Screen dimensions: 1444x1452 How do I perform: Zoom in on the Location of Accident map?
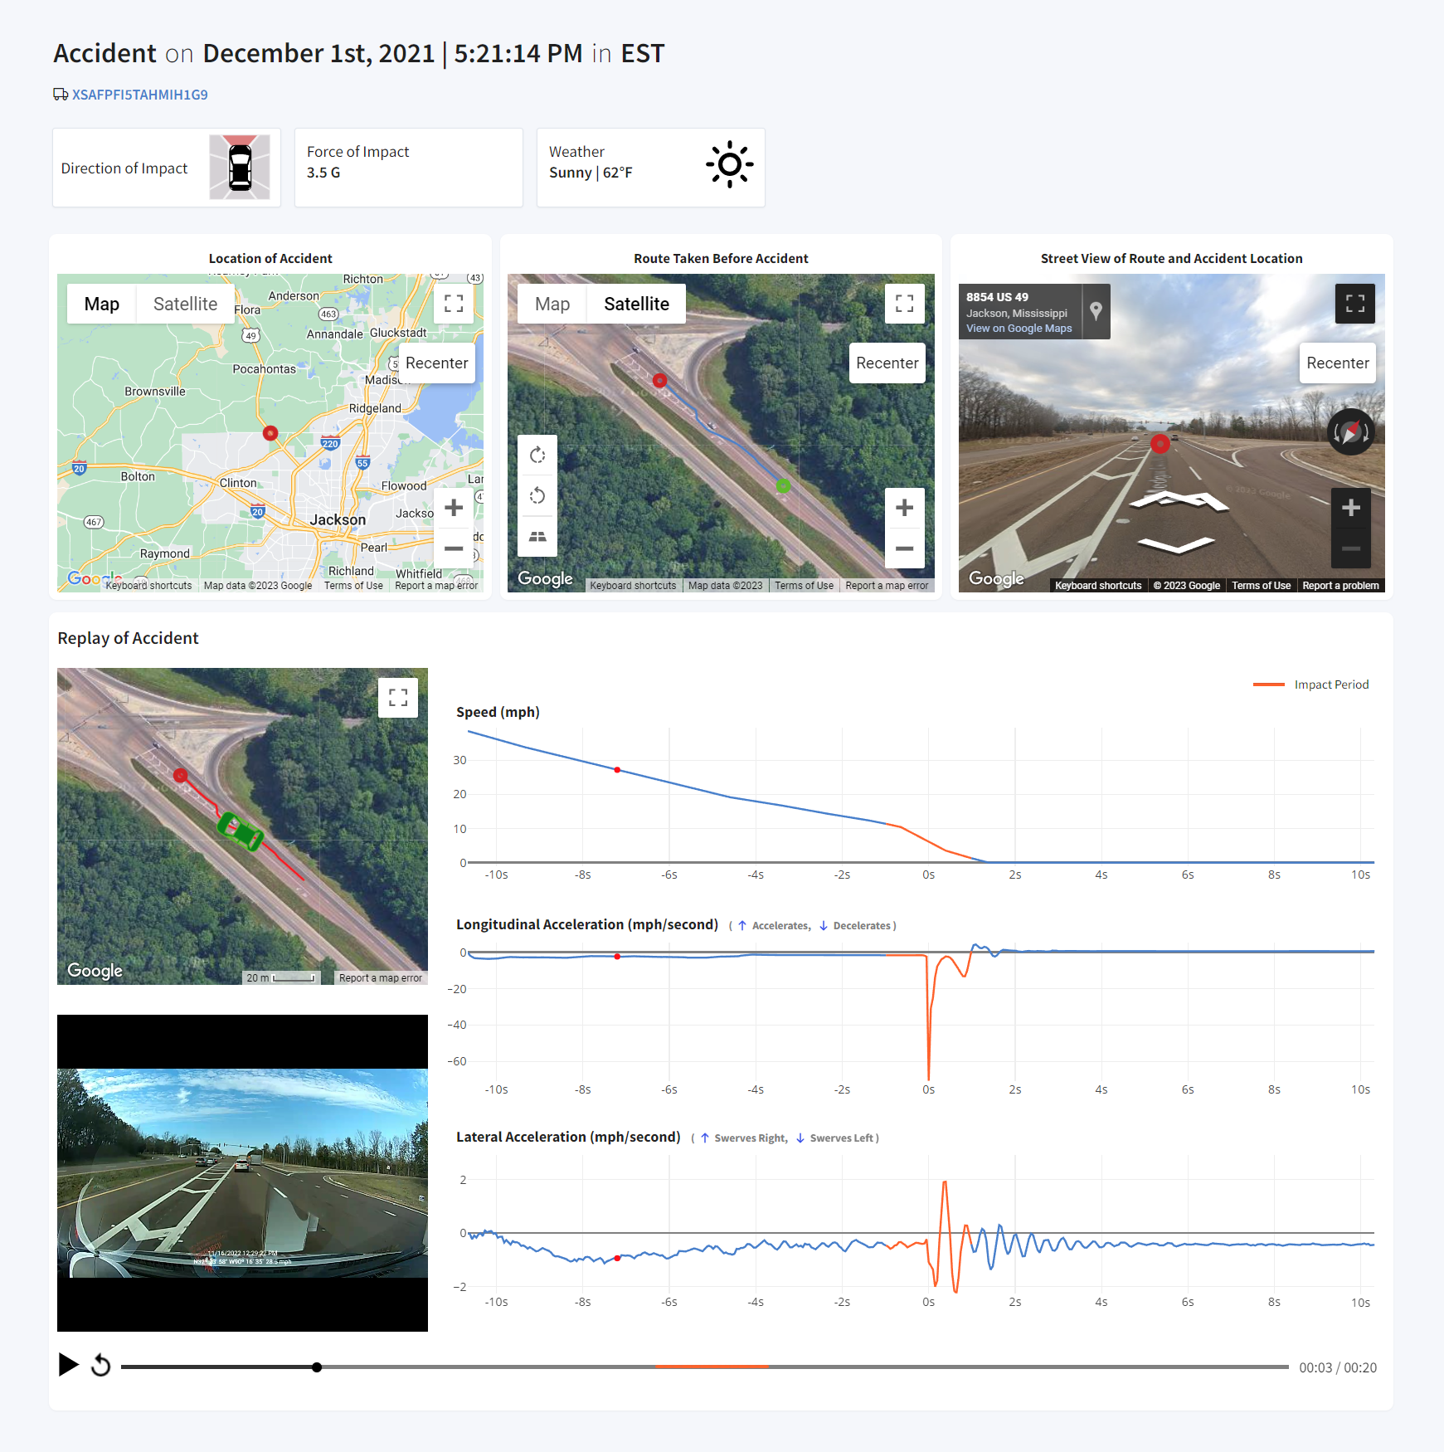click(x=453, y=507)
